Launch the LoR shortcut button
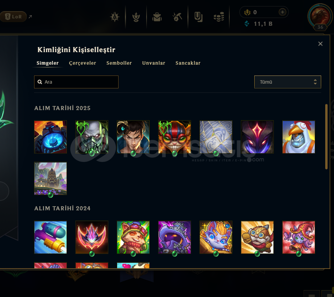 [13, 17]
